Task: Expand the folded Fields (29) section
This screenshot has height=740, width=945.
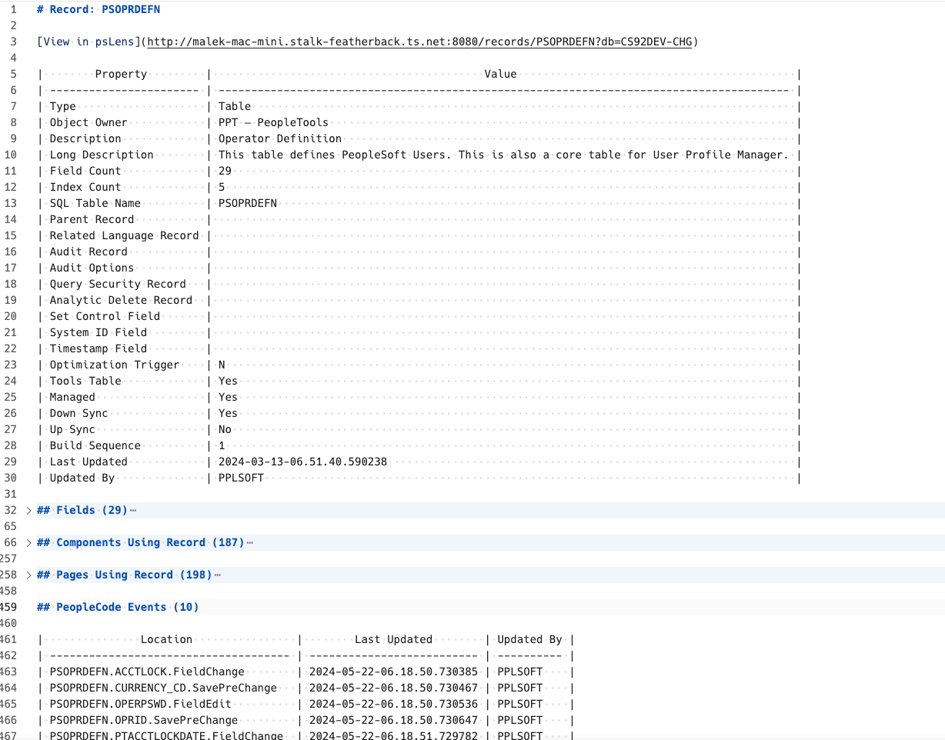Action: coord(29,511)
